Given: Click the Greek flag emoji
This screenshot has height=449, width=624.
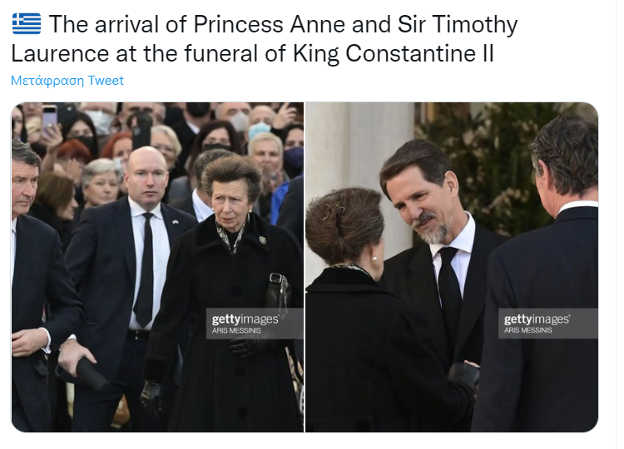Looking at the screenshot, I should [x=27, y=23].
